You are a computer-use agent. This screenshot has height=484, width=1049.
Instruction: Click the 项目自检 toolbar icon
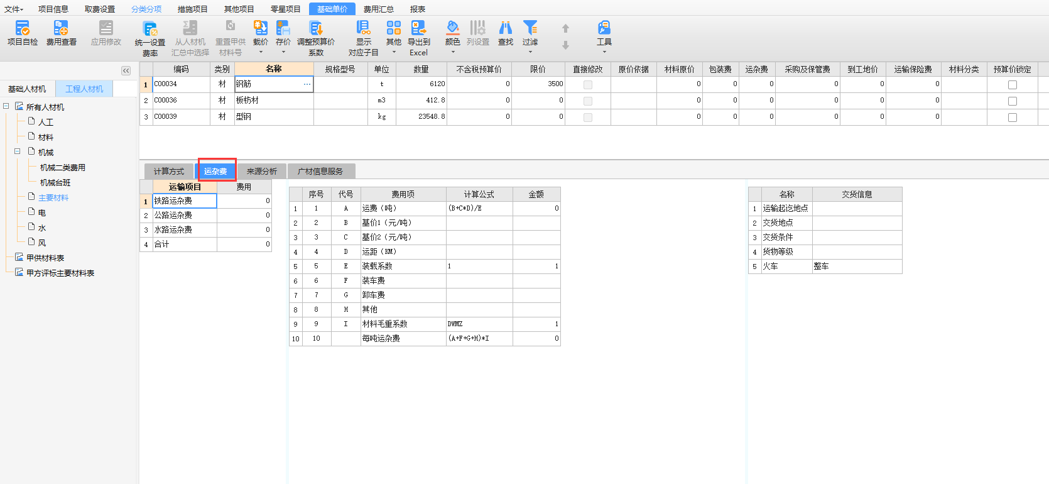click(x=23, y=33)
